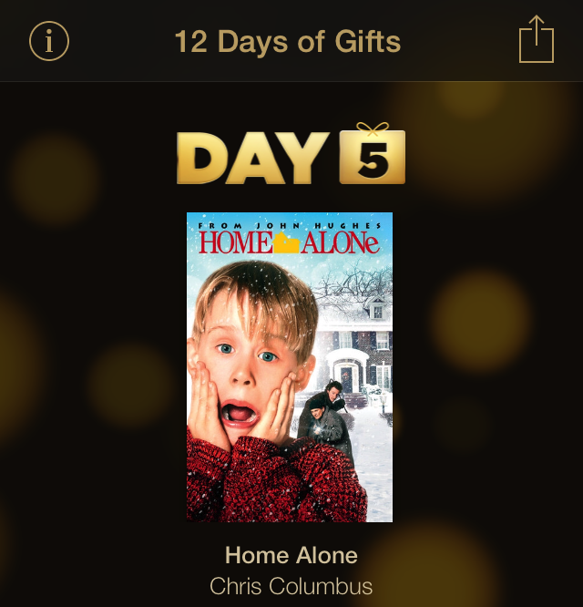Click the gold gift box numbered 5
Viewport: 583px width, 607px height.
click(x=373, y=157)
